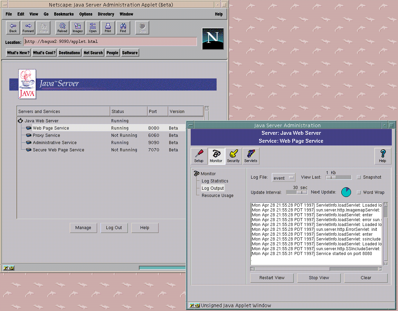Click the log output horizontal scrollbar
Screen dimensions: 398x311
(316, 269)
